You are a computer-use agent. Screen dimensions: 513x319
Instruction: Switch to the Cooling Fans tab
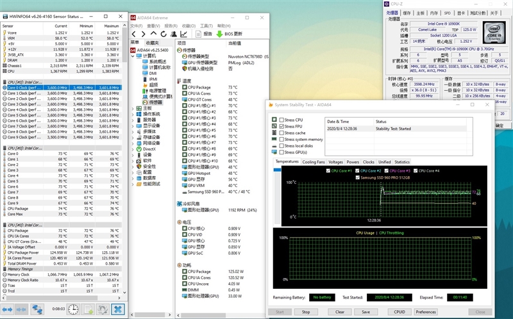(x=314, y=162)
